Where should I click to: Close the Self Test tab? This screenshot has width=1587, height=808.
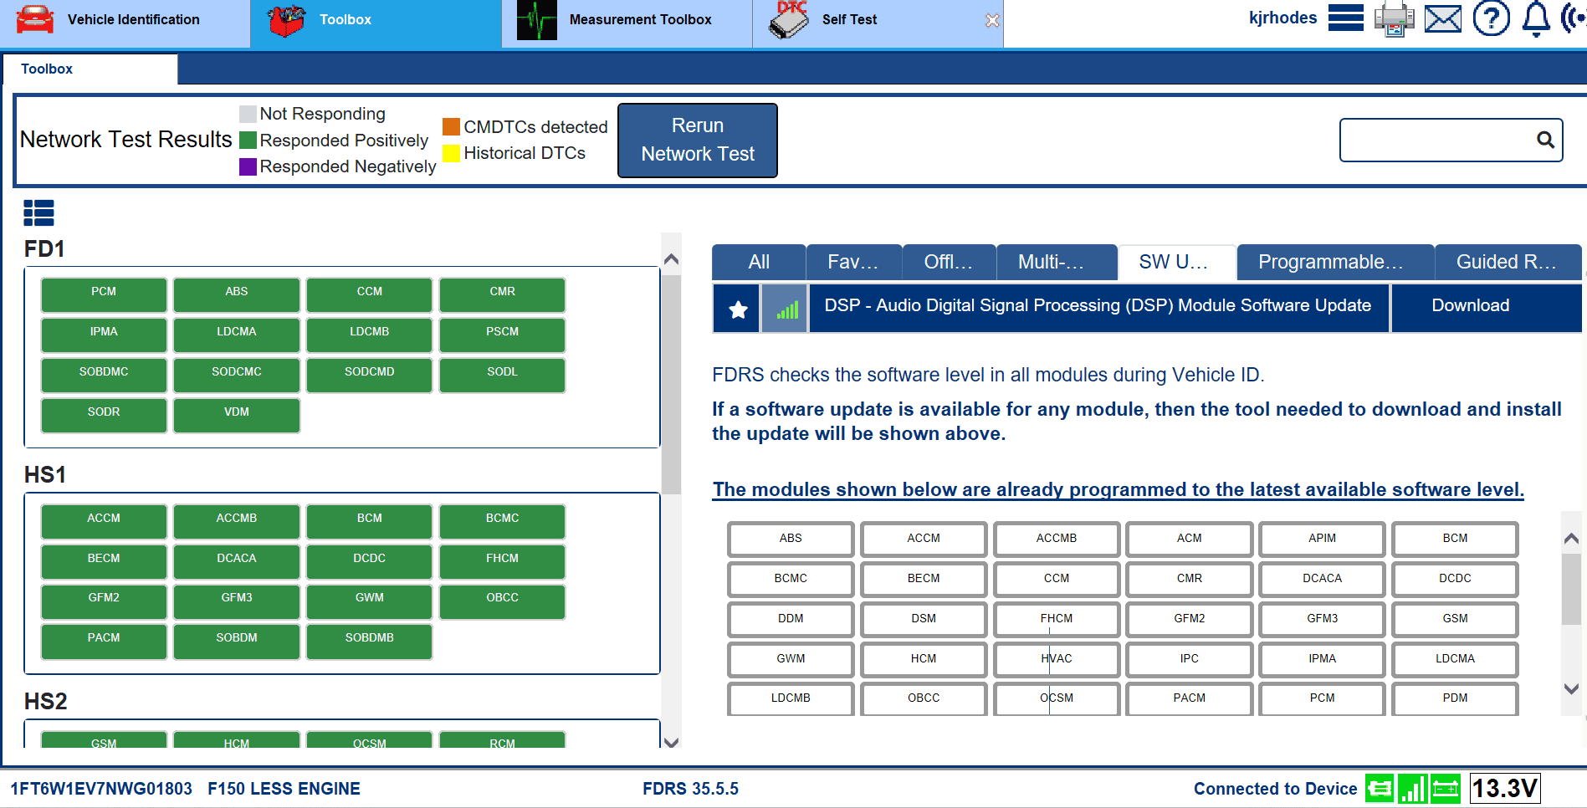tap(992, 21)
